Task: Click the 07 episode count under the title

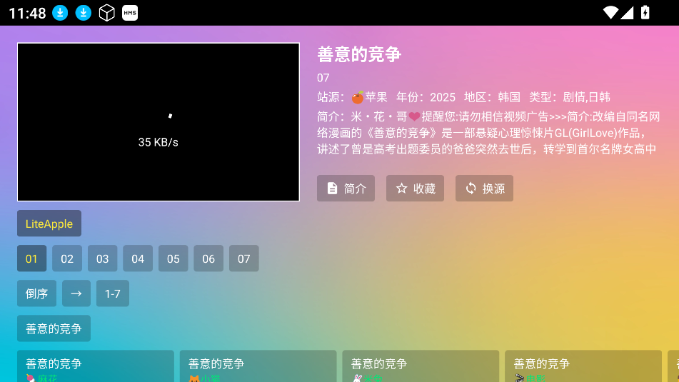Action: (x=323, y=78)
